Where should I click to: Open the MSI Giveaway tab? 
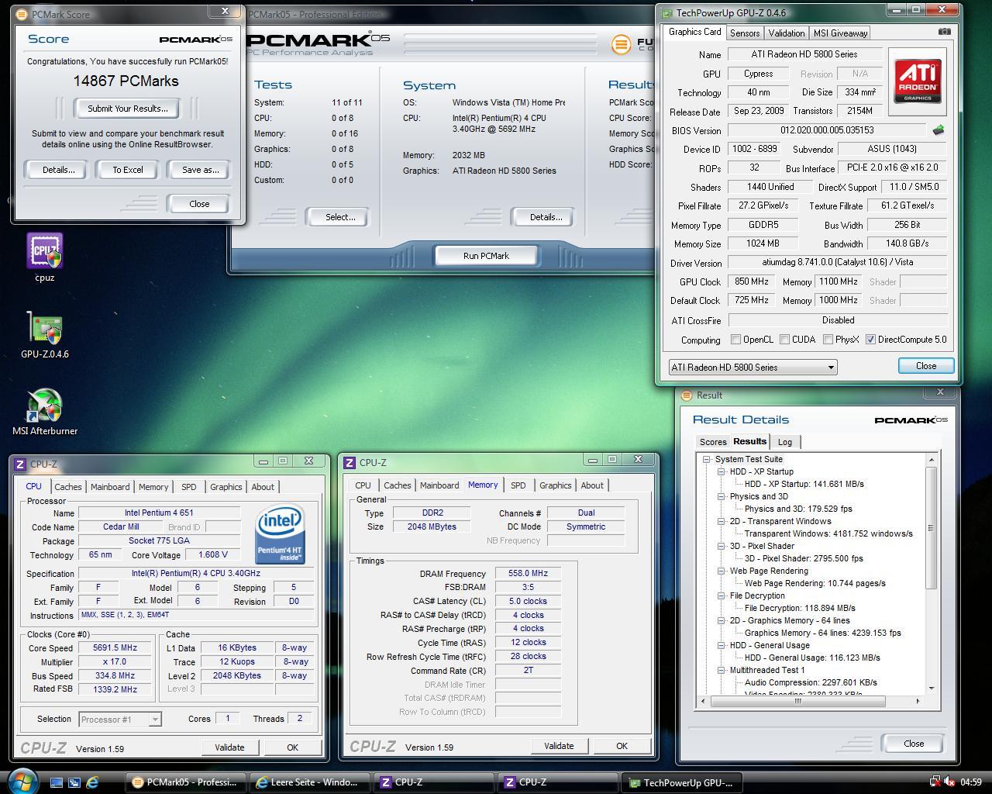(x=840, y=33)
